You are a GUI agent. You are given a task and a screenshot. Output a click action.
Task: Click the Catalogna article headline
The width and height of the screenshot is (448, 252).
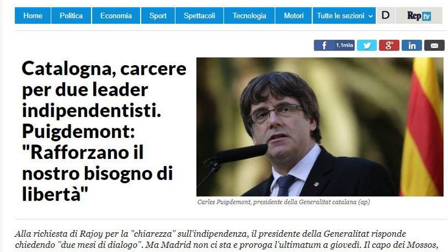click(x=104, y=131)
